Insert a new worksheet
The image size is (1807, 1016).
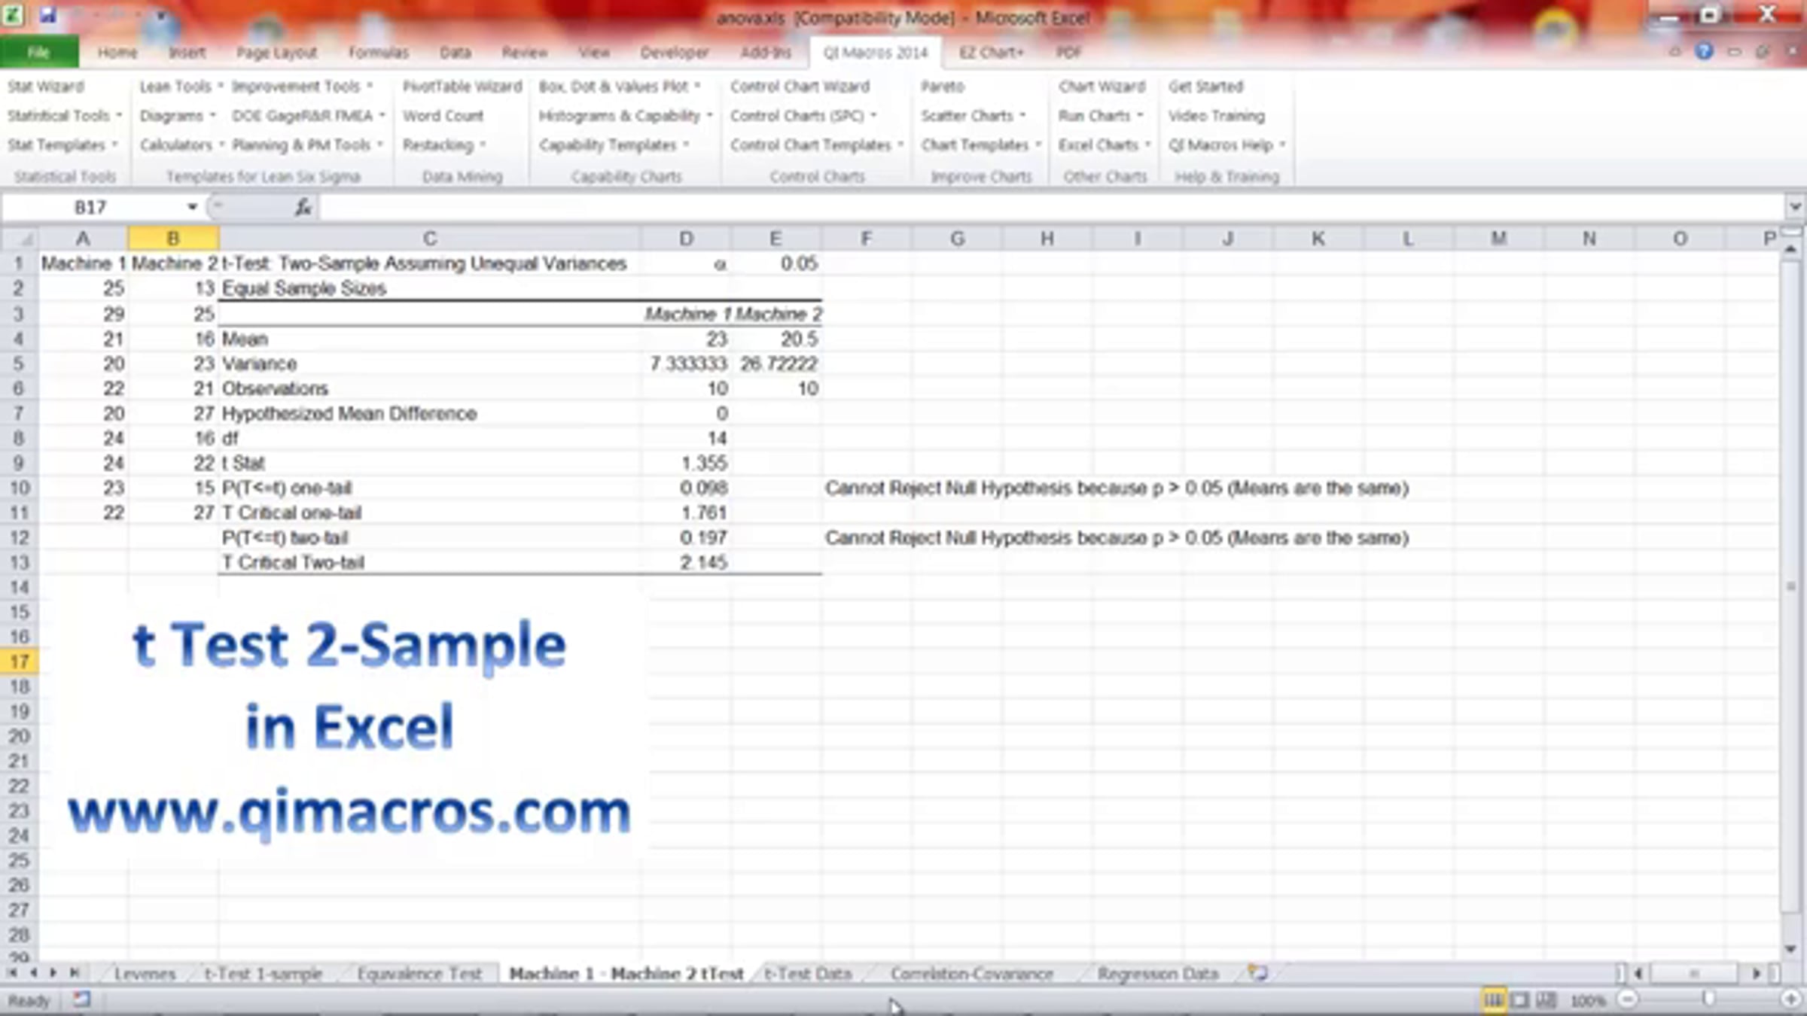tap(1257, 973)
